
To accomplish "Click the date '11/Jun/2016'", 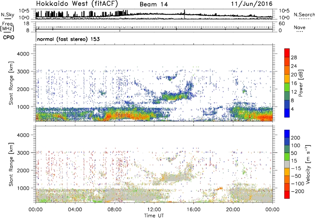I will 252,4.
